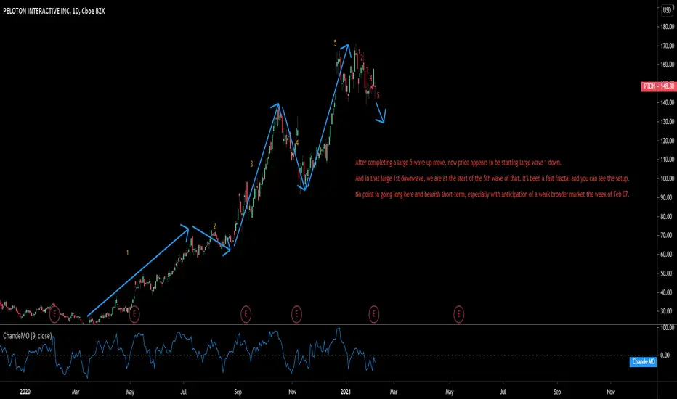Click the 30.00 price axis label

(x=667, y=311)
